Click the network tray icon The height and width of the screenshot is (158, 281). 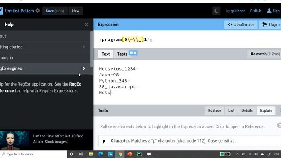point(250,154)
